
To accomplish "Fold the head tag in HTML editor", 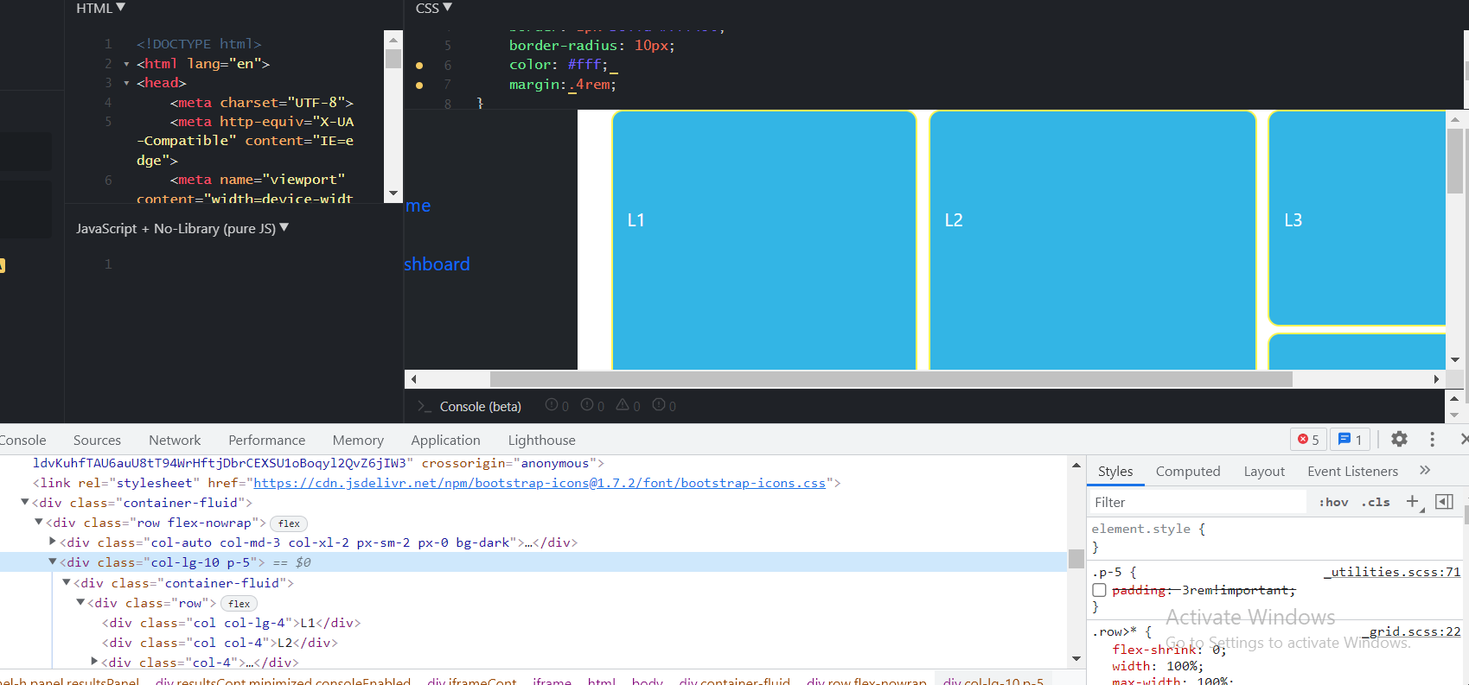I will (x=126, y=83).
